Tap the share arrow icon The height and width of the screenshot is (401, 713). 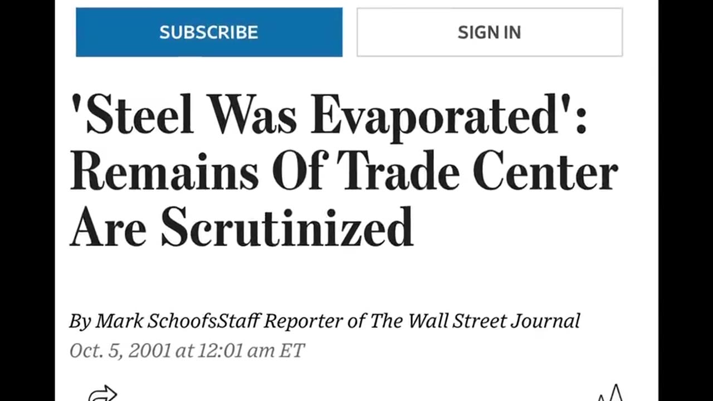pyautogui.click(x=103, y=394)
